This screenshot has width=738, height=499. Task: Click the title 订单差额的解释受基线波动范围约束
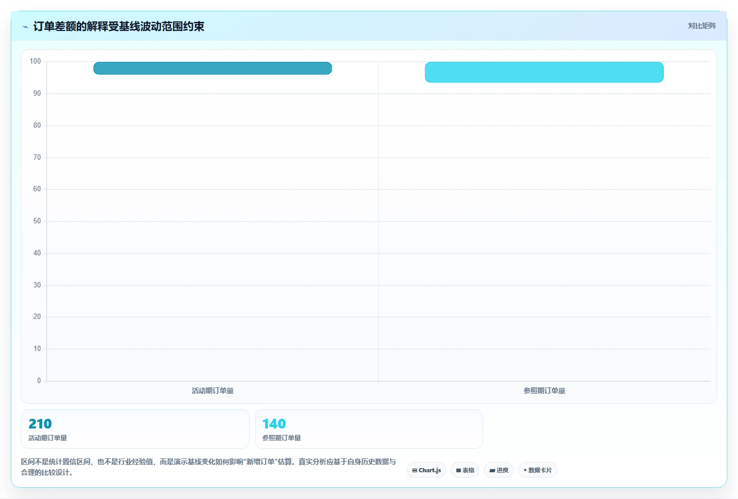119,26
